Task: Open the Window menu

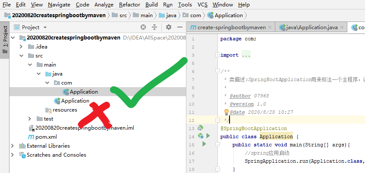Action: pyautogui.click(x=223, y=5)
